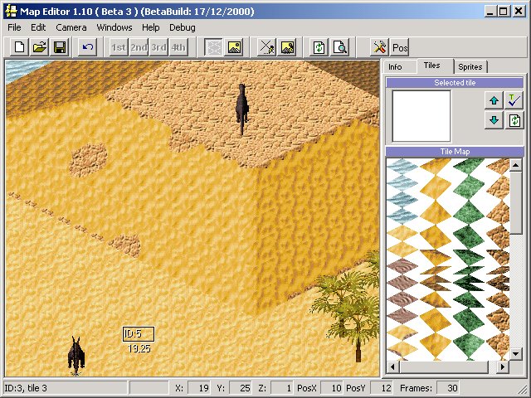
Task: Toggle the 1st layer button
Action: [x=119, y=47]
